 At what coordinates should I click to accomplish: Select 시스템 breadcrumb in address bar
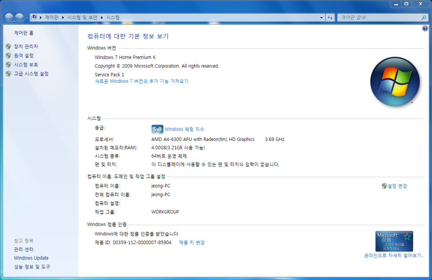[x=113, y=17]
